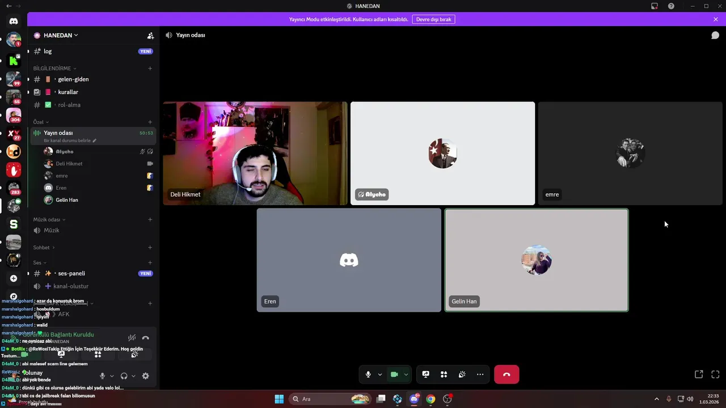Viewport: 726px width, 408px height.
Task: Open the log channel
Action: pyautogui.click(x=93, y=51)
